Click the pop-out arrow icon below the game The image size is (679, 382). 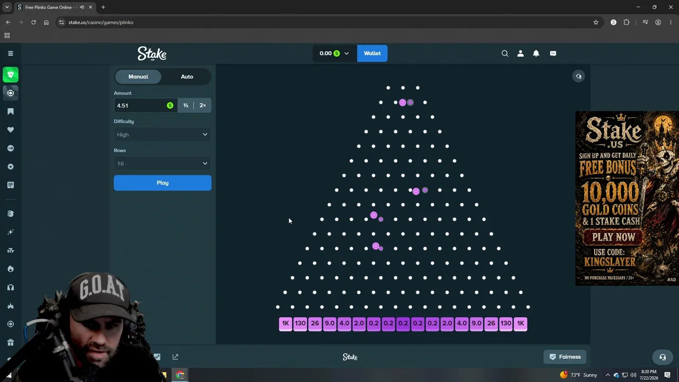point(176,357)
